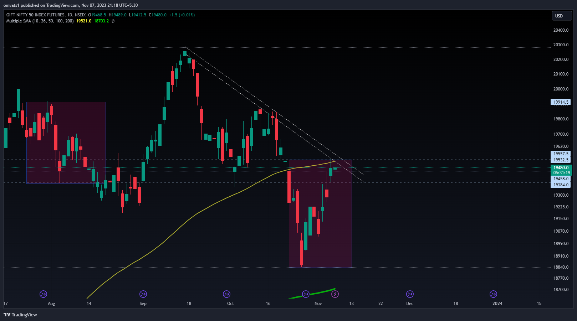Select the 19914.5 price level label

561,102
